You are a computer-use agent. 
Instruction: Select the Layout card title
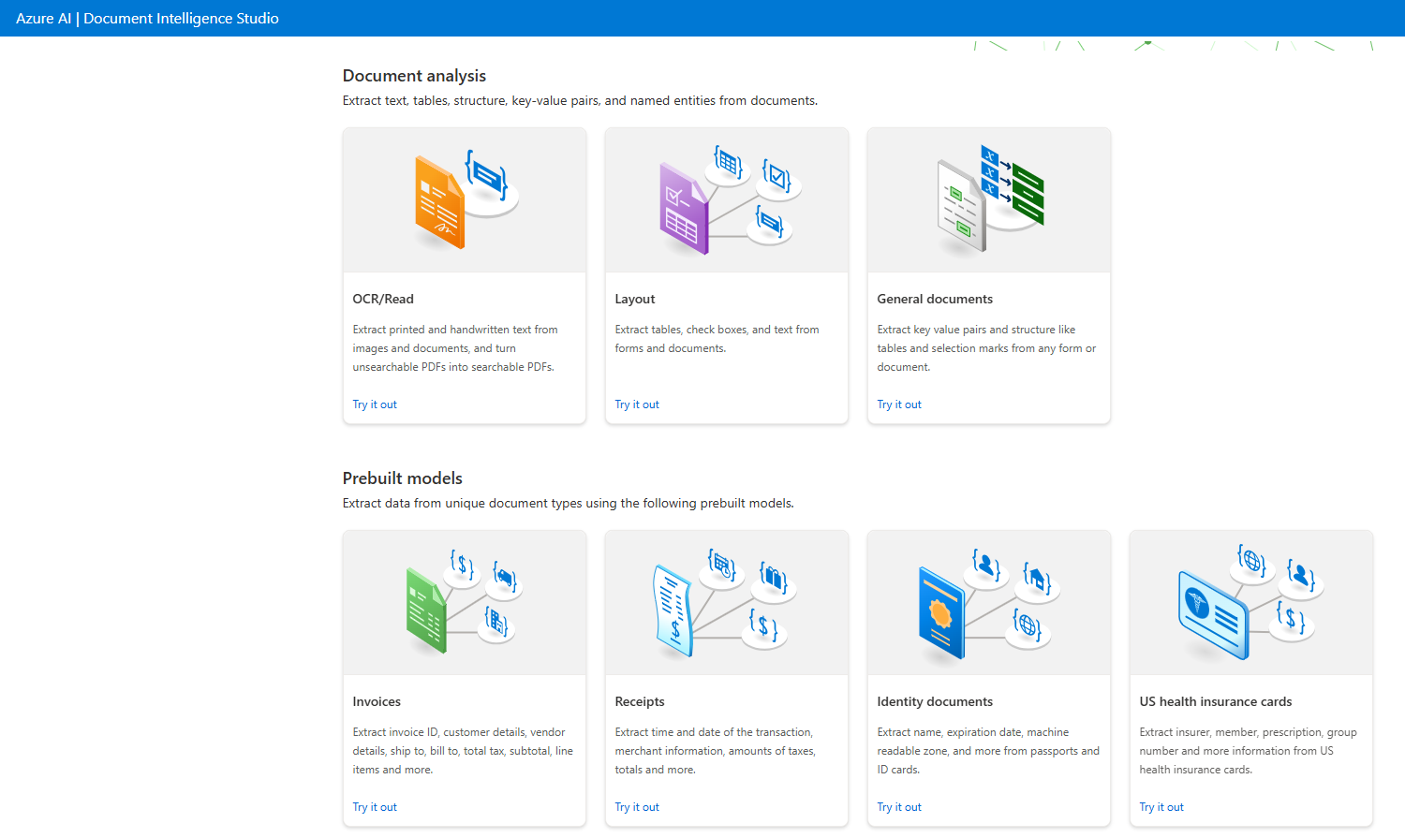click(x=635, y=299)
